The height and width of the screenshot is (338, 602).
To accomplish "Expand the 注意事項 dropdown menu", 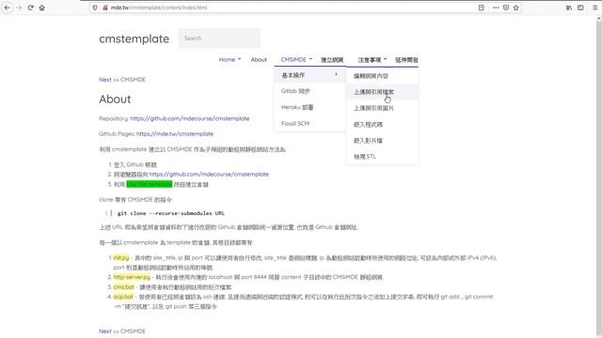I will [x=372, y=60].
